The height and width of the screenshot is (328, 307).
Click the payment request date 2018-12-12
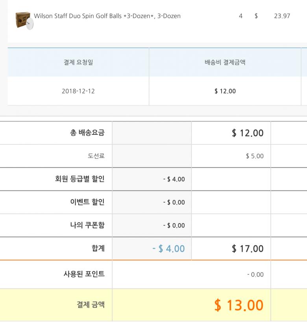click(x=78, y=91)
